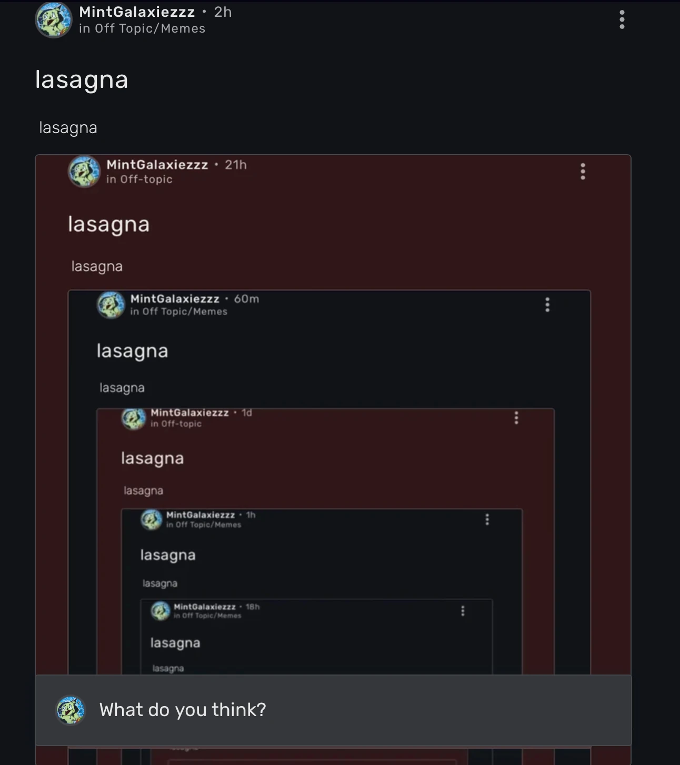Click the MintGalaxiezzz username on the main post
The width and height of the screenshot is (680, 765).
(136, 12)
